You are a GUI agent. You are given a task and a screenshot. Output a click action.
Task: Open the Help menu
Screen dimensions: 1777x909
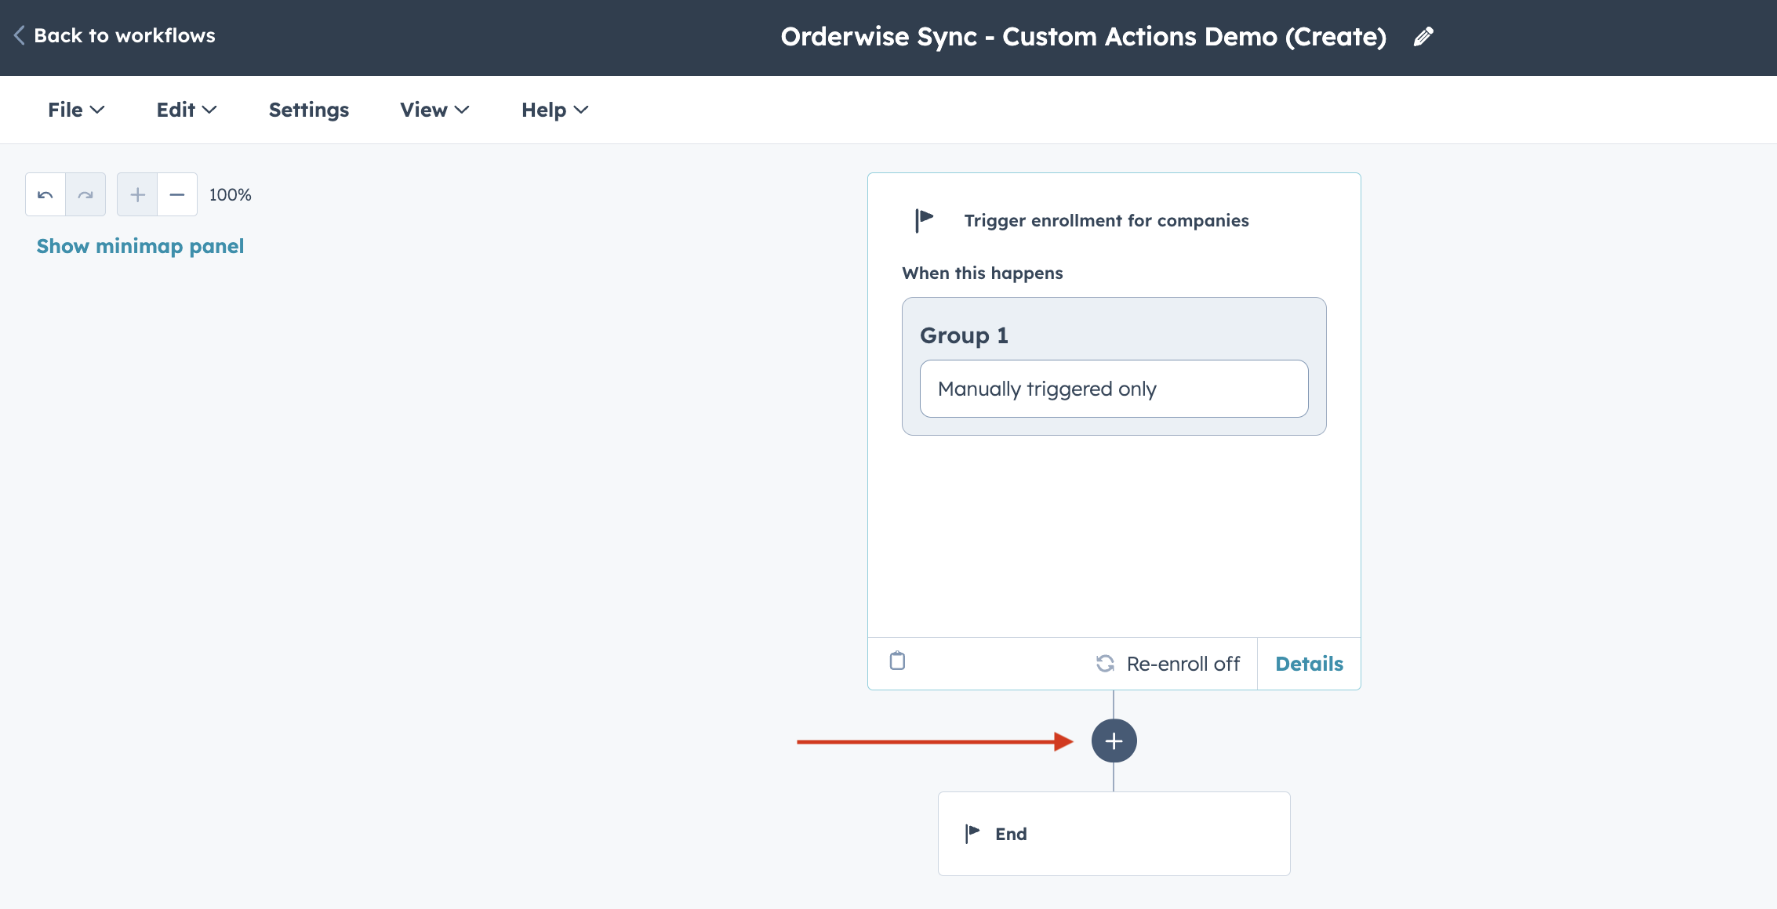click(x=555, y=110)
